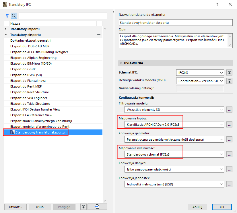The width and height of the screenshot is (237, 213).
Task: Click the Podgląd button
Action: click(64, 207)
